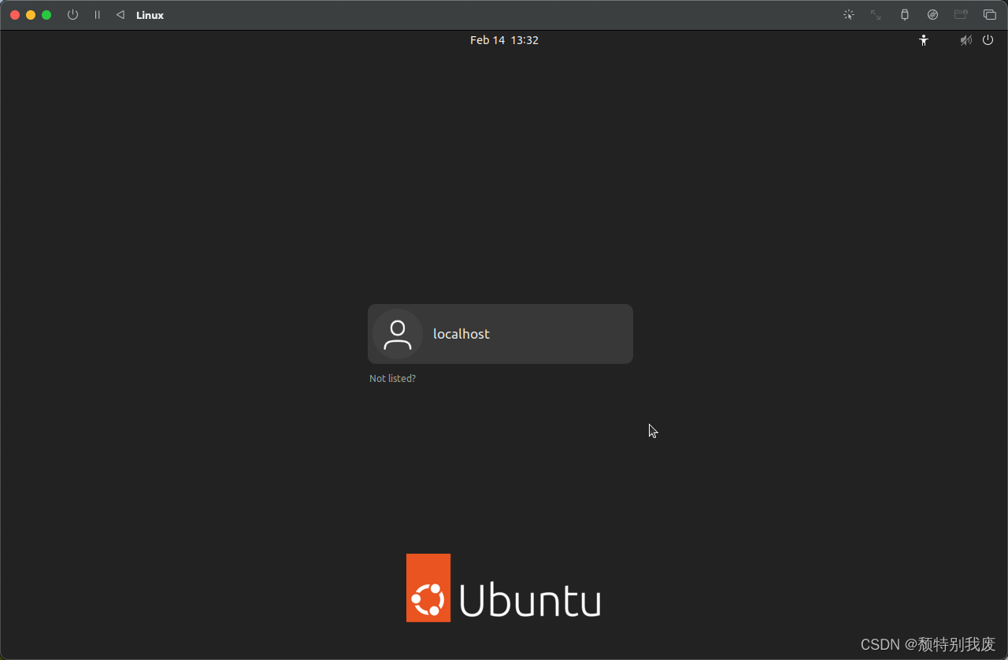Minimize the Linux VM window
1008x660 pixels.
(x=31, y=15)
